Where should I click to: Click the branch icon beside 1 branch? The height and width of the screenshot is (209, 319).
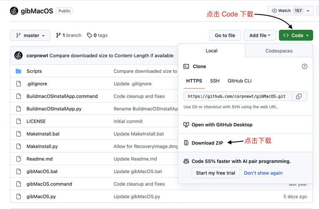tap(58, 36)
